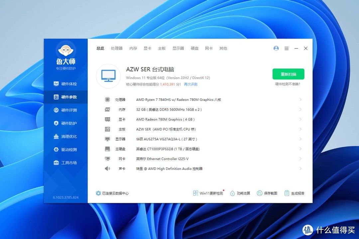This screenshot has width=359, height=239.
Task: Open 功耗估算 power estimate
Action: pyautogui.click(x=240, y=193)
